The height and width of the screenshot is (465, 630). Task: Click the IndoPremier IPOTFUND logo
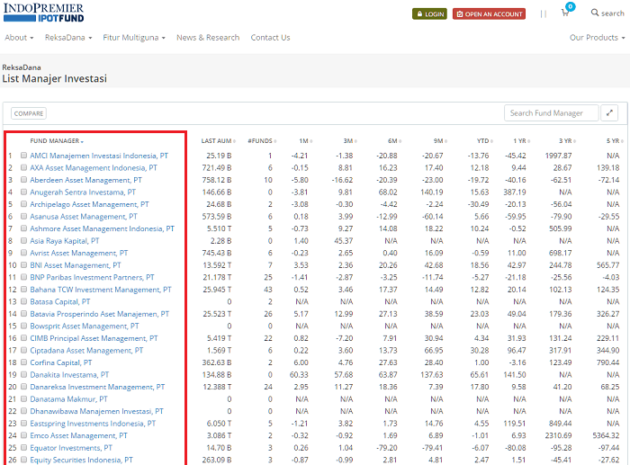(x=42, y=12)
